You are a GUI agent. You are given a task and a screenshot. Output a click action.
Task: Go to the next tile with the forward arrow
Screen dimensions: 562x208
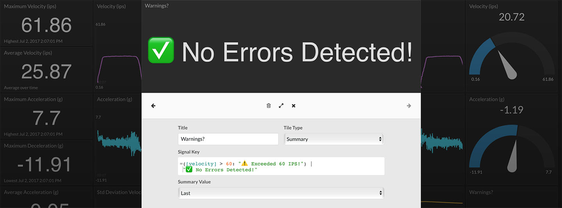(409, 106)
